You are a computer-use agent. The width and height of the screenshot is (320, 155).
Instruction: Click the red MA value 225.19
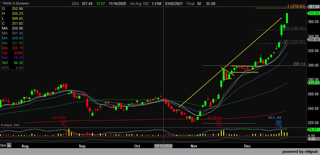point(17,48)
